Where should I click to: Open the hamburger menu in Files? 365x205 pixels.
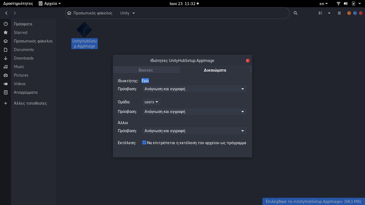pos(339,13)
